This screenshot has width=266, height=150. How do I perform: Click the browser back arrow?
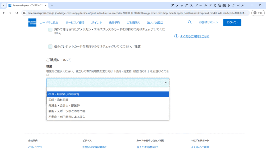[x=4, y=13]
